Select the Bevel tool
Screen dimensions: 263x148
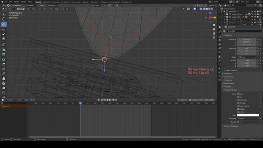click(4, 64)
